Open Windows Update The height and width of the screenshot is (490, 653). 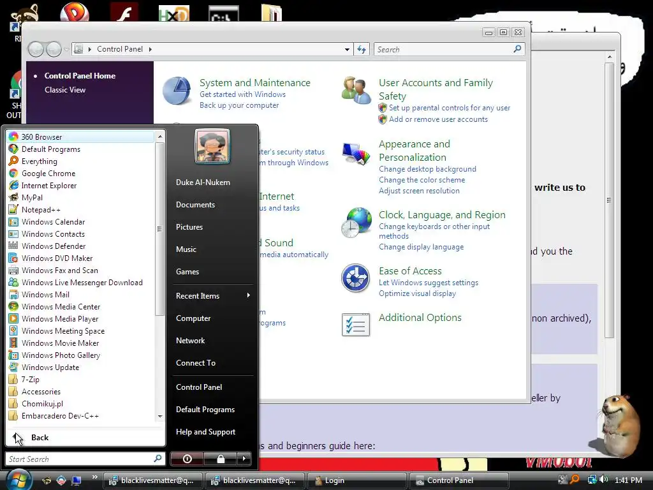pyautogui.click(x=80, y=367)
